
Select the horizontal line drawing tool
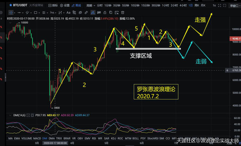[19, 13]
